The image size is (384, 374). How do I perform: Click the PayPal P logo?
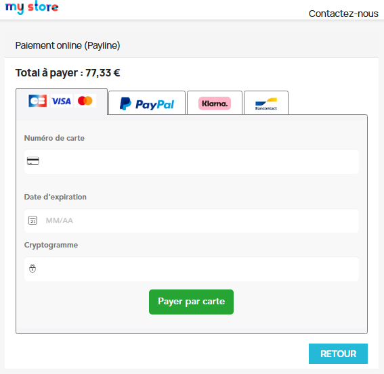coord(125,103)
